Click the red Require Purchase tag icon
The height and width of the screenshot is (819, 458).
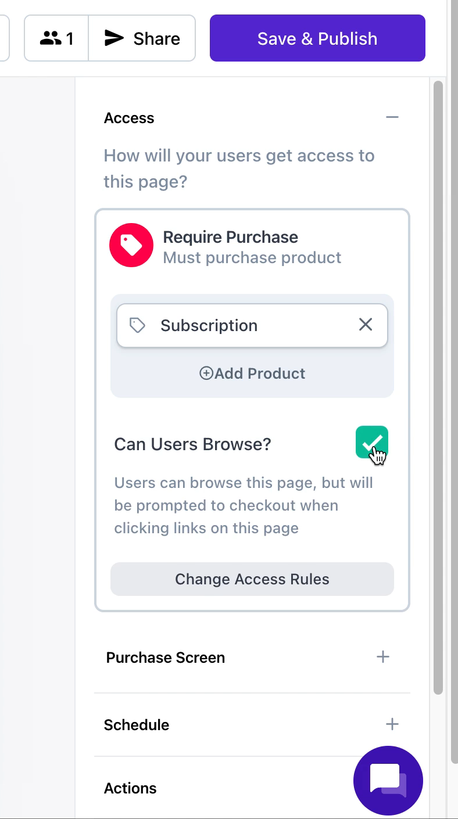click(x=131, y=245)
